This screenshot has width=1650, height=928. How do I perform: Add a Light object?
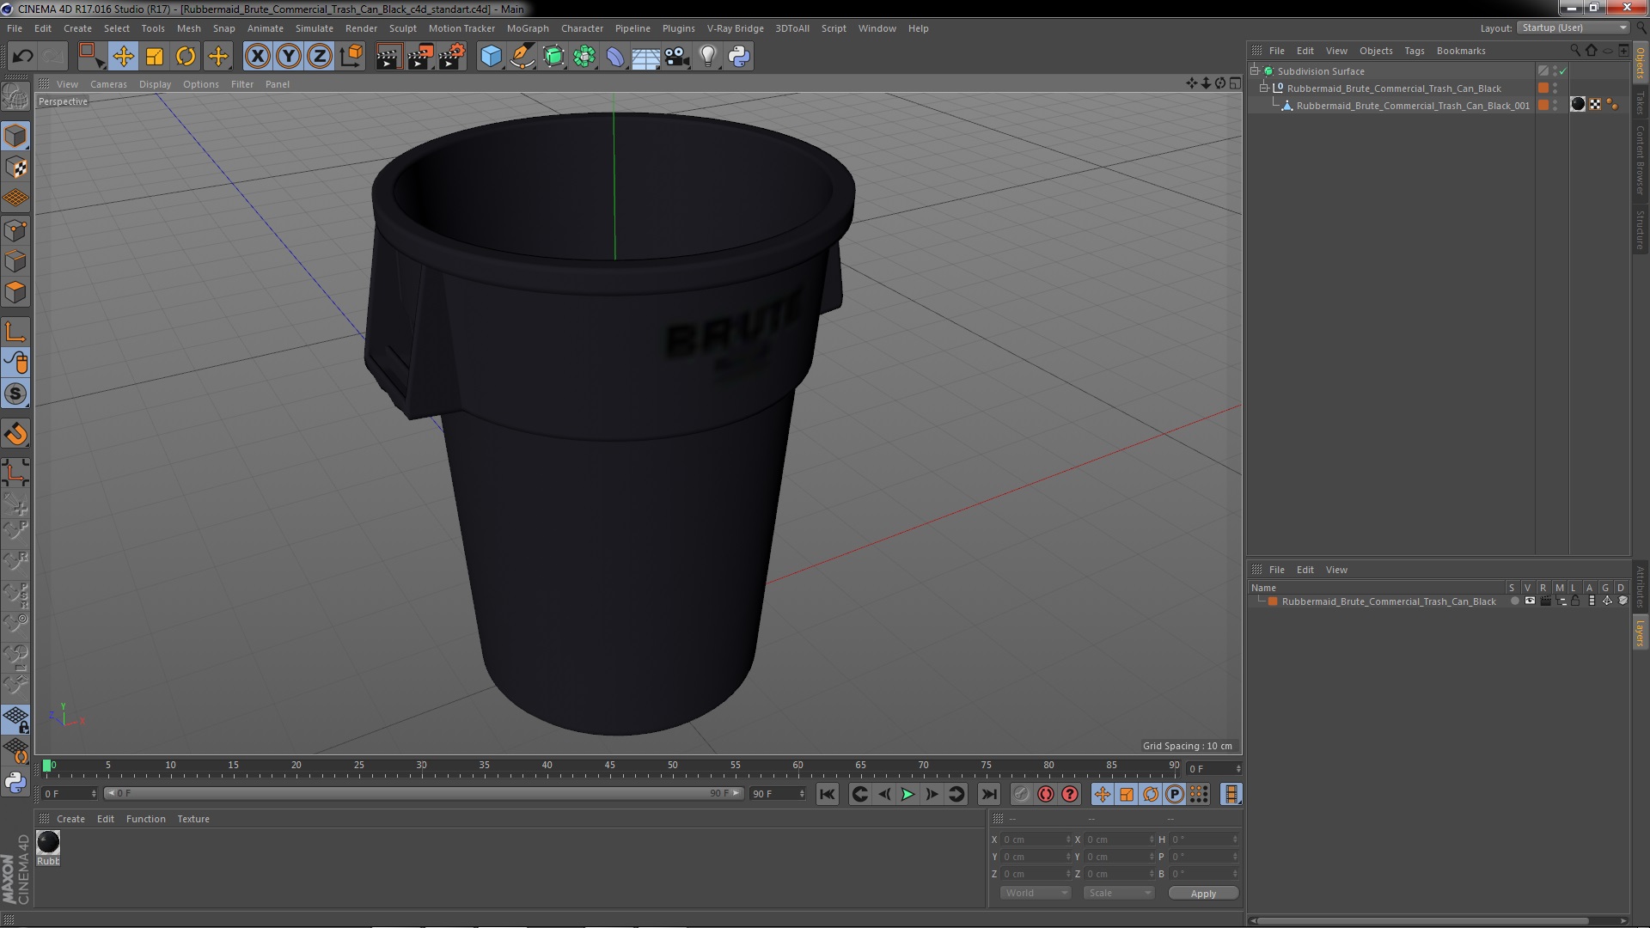coord(707,57)
